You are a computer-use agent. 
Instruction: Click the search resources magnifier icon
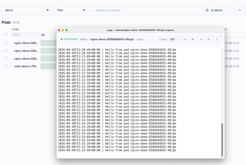pyautogui.click(x=94, y=10)
